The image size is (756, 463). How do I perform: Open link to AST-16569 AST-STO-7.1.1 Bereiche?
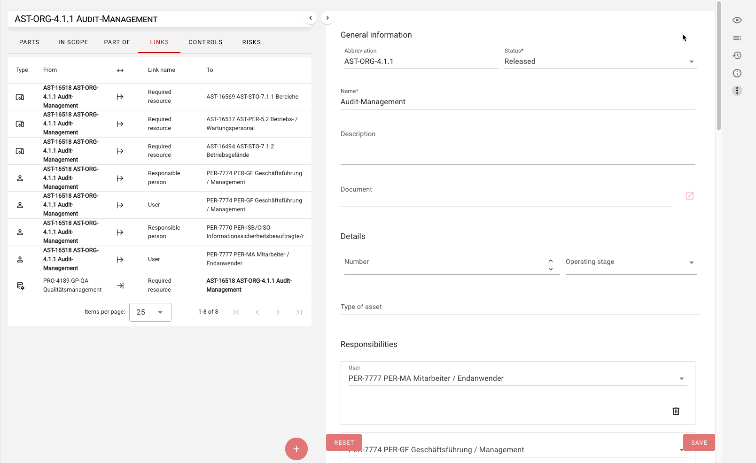[x=252, y=97]
